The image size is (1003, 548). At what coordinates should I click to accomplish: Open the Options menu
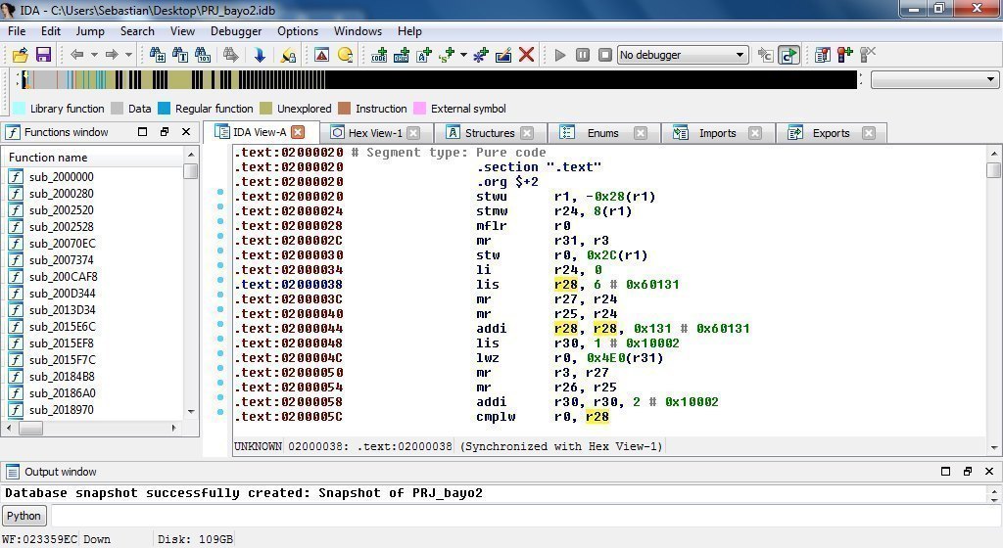[298, 31]
